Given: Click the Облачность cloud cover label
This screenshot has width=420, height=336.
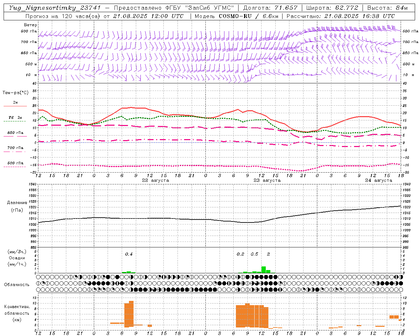Looking at the screenshot, I should pyautogui.click(x=17, y=285).
